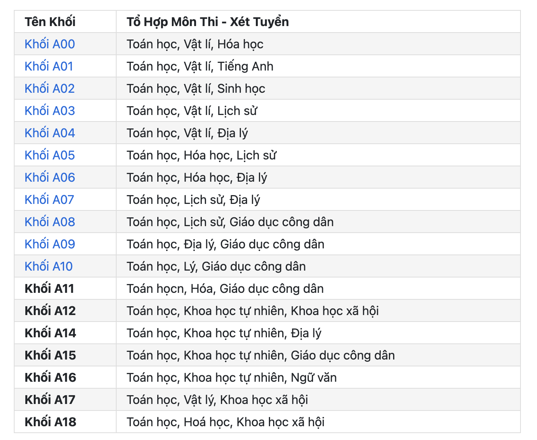The width and height of the screenshot is (537, 440).
Task: Open the Khối A00 link
Action: coord(49,44)
